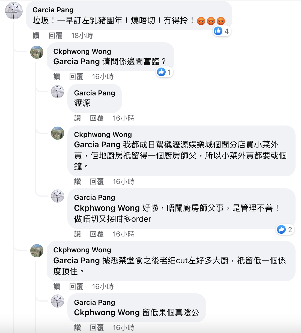The width and height of the screenshot is (301, 333).
Task: Reply to Garcia Pang's top comment
Action: pyautogui.click(x=55, y=36)
